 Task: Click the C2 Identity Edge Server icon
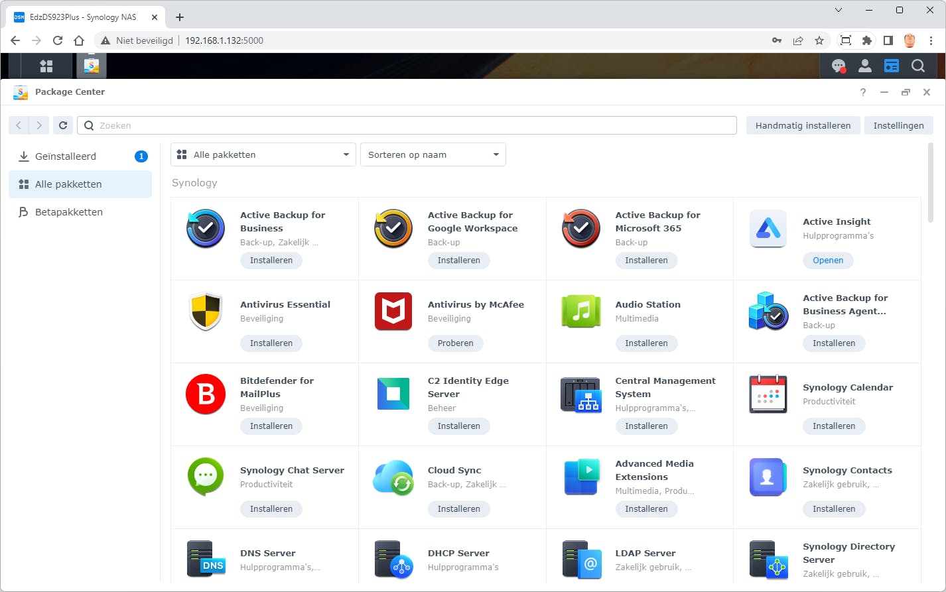click(x=393, y=394)
